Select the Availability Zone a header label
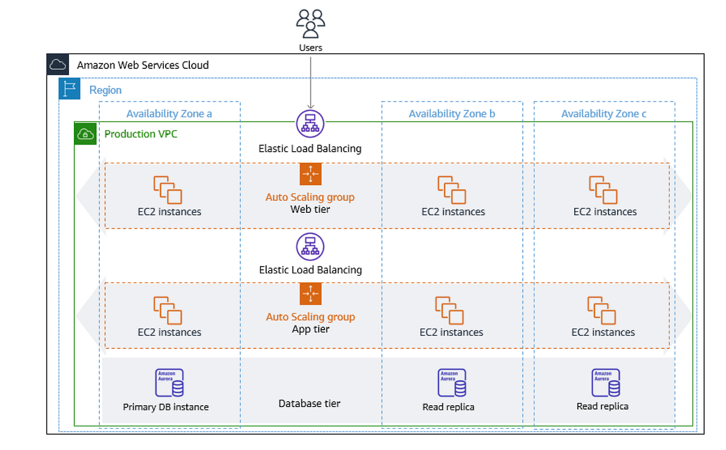This screenshot has height=450, width=726. [169, 113]
